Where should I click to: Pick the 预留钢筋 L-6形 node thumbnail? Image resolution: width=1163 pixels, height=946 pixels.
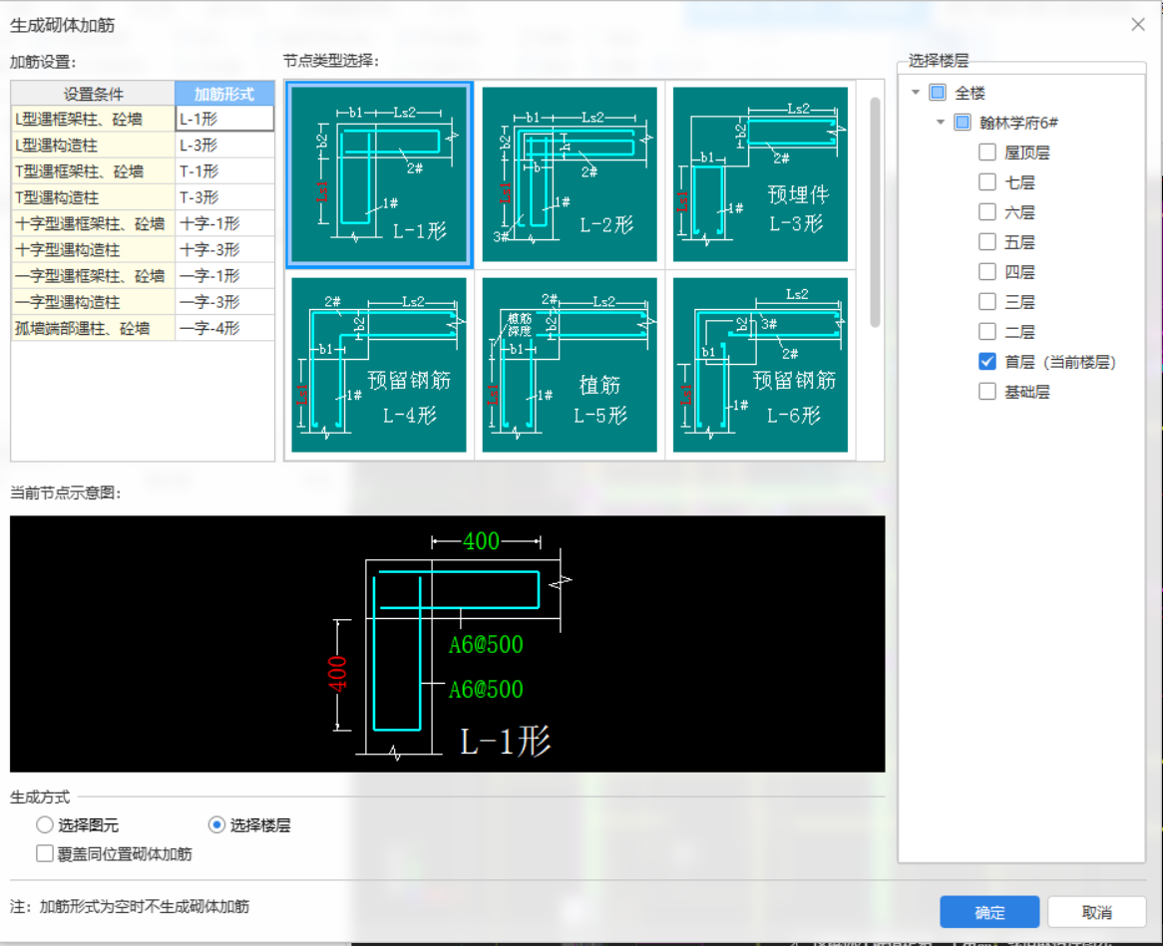click(760, 365)
